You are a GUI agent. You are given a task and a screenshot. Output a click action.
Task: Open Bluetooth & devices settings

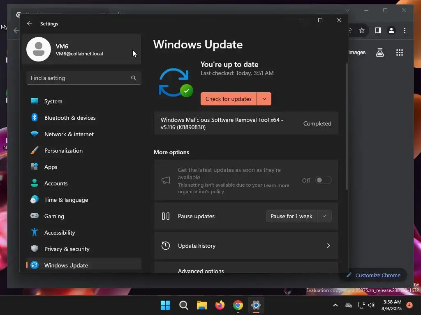[x=84, y=118]
